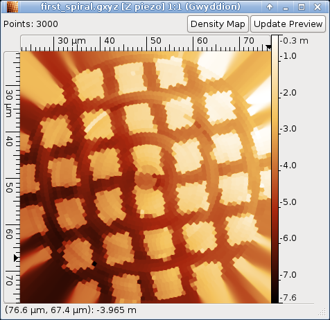Maximize the first_spiral.gxyz window
This screenshot has height=320, width=330.
coord(302,7)
